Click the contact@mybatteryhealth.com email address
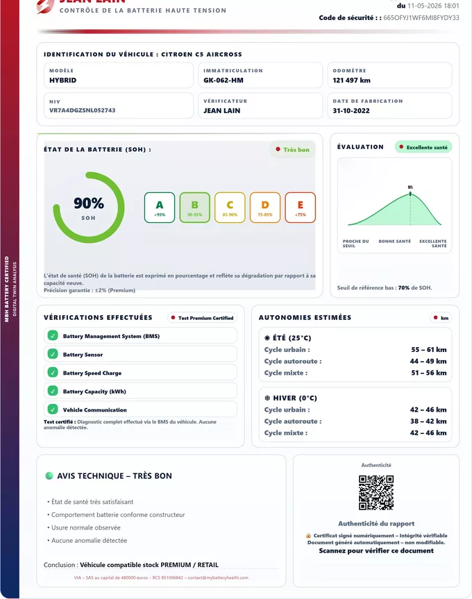The image size is (472, 599). 218,577
